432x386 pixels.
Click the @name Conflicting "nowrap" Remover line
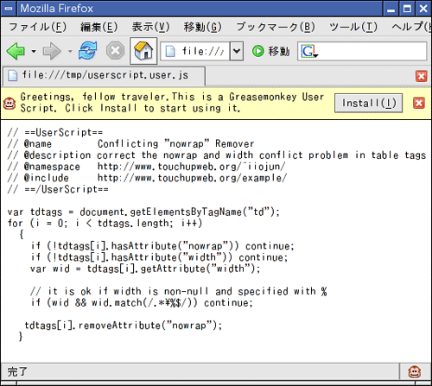coord(131,143)
